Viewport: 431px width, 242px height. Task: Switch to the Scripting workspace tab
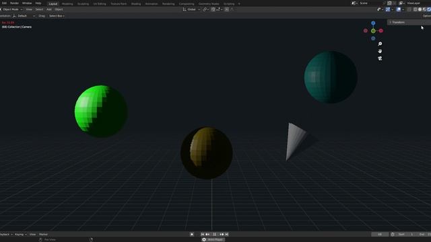coord(229,4)
